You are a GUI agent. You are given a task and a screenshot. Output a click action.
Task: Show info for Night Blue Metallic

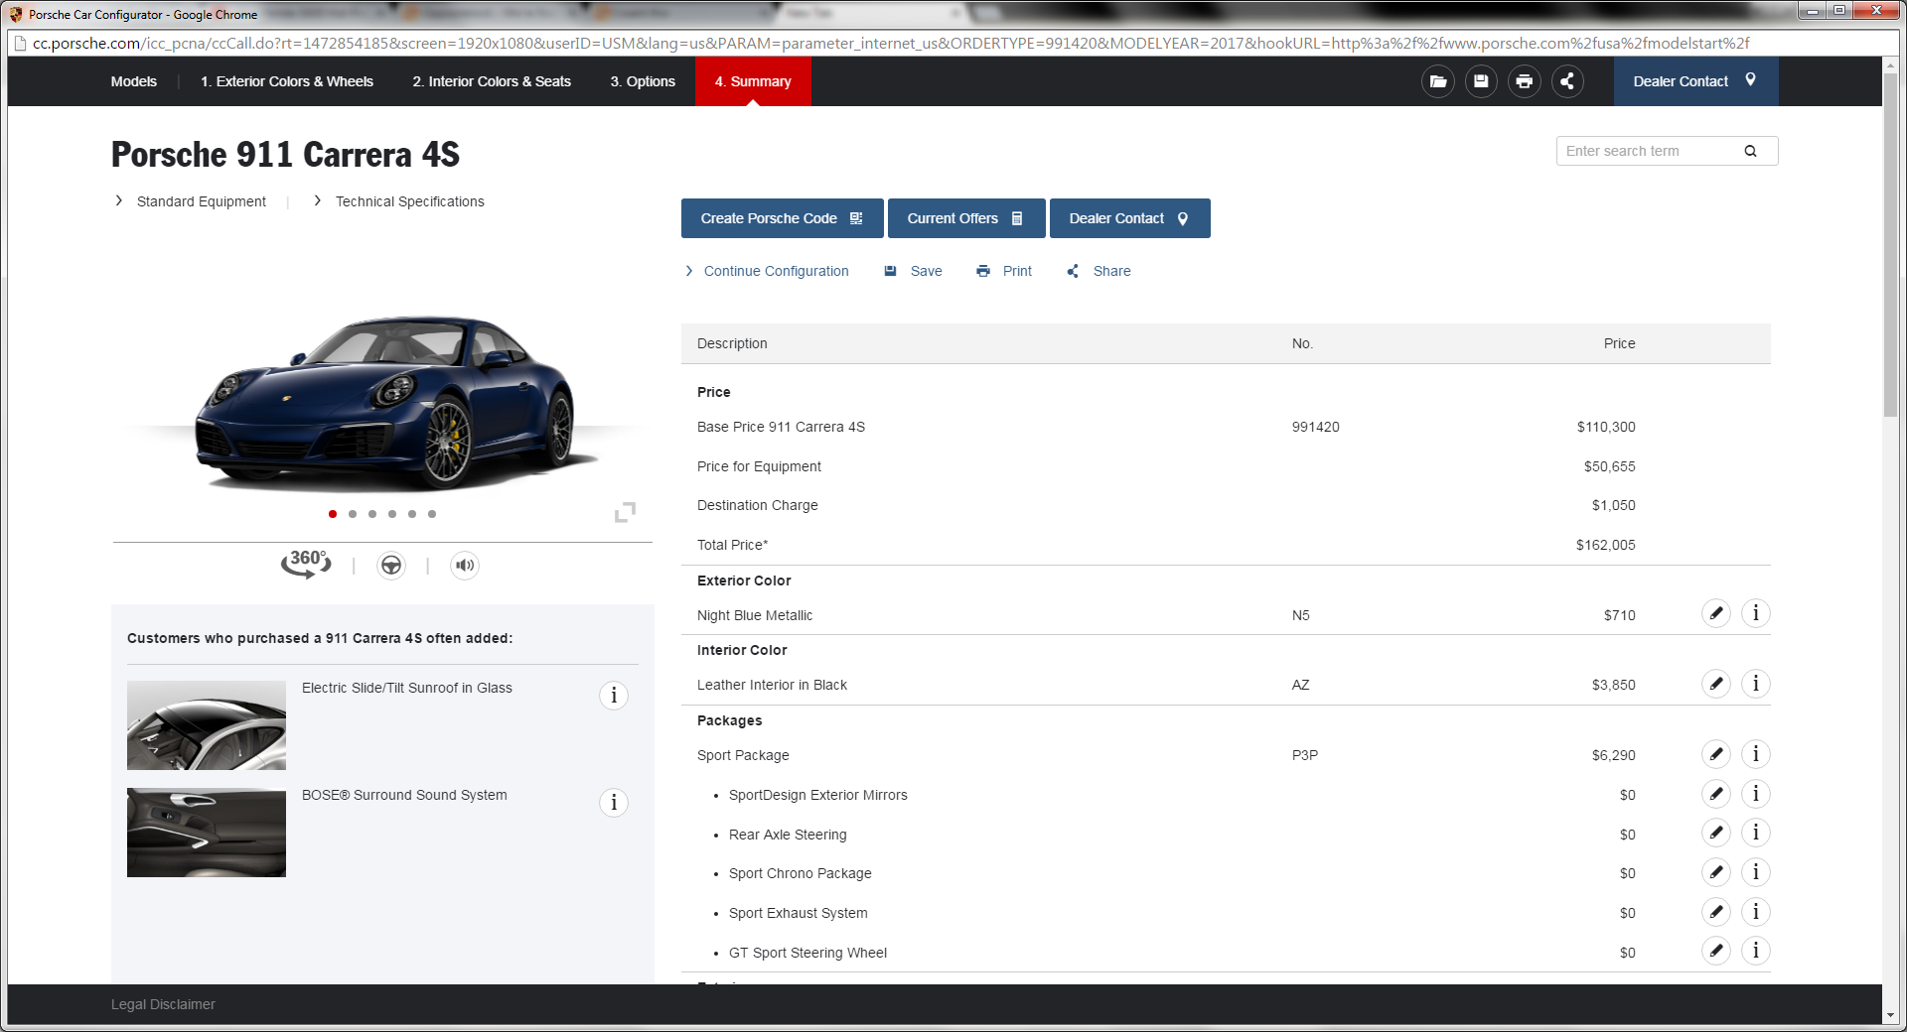1756,613
